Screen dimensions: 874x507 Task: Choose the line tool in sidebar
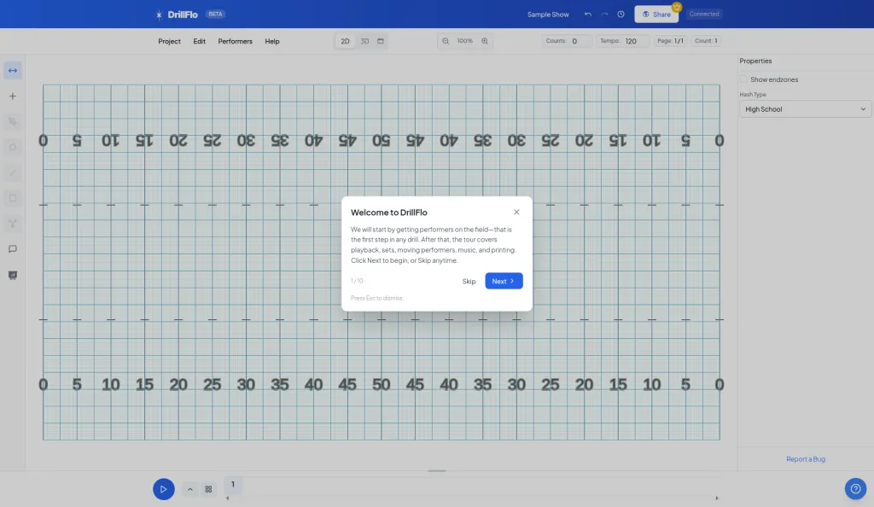(12, 172)
